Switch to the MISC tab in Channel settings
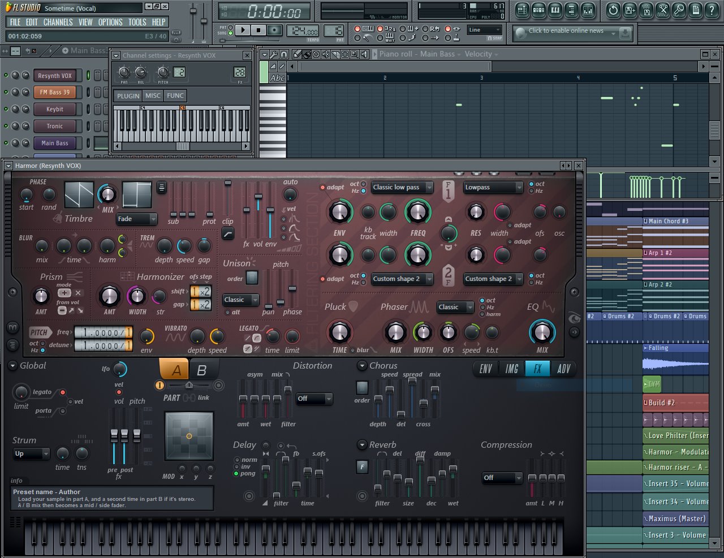The height and width of the screenshot is (558, 724). point(153,96)
